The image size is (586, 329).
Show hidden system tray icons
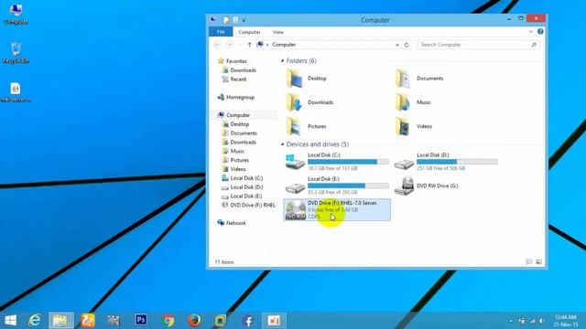[511, 321]
